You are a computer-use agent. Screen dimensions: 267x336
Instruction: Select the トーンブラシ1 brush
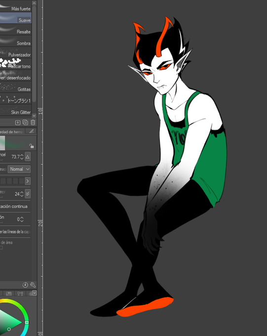(16, 98)
